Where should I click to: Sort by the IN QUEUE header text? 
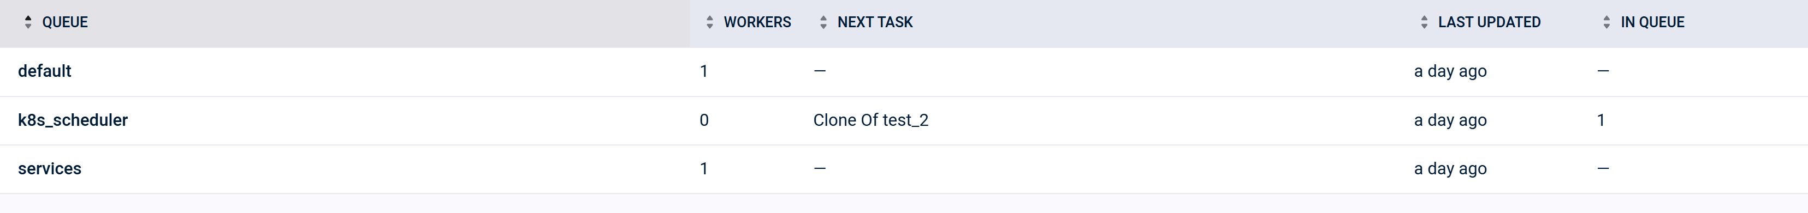point(1652,22)
